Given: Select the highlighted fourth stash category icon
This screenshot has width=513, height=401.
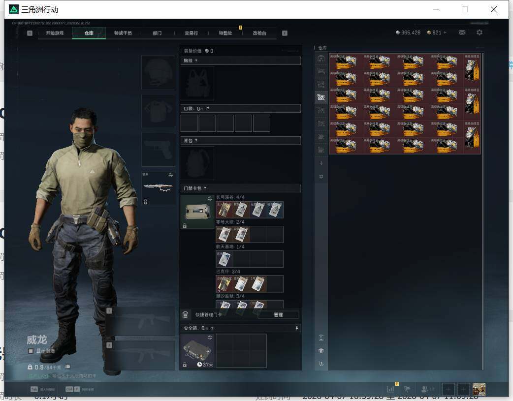Looking at the screenshot, I should click(x=321, y=97).
